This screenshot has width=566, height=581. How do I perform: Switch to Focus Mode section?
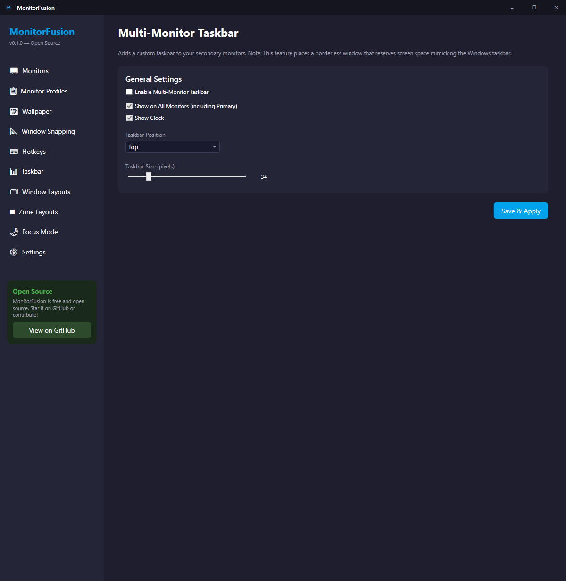pos(40,232)
